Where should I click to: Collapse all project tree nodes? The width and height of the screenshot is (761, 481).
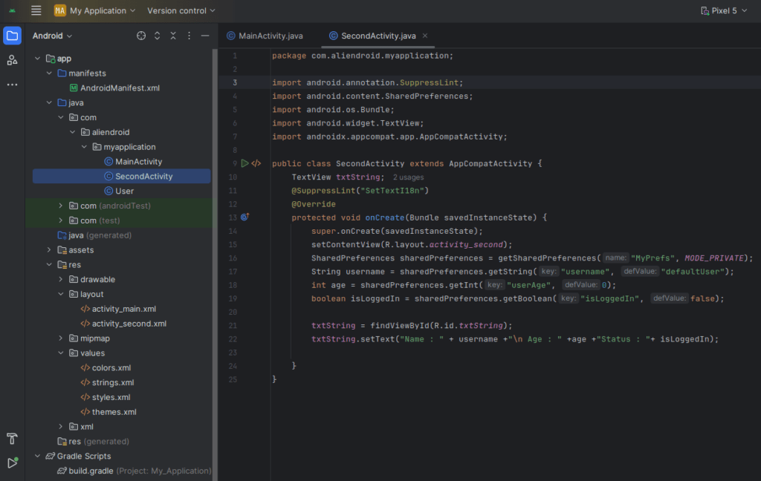[x=172, y=36]
